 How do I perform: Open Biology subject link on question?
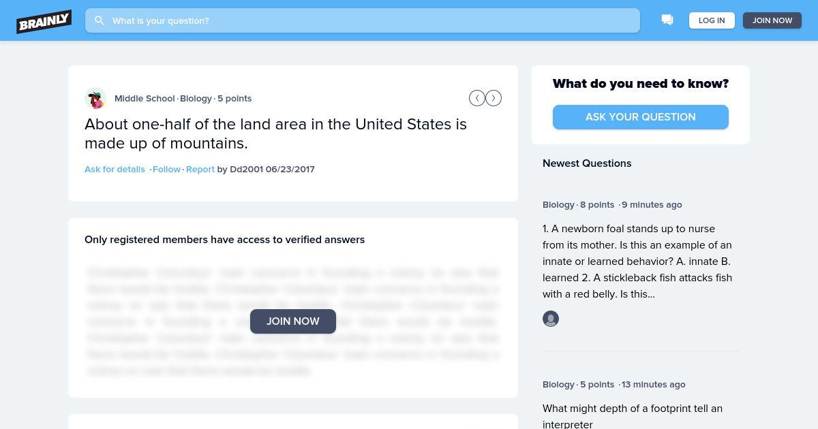click(x=196, y=98)
